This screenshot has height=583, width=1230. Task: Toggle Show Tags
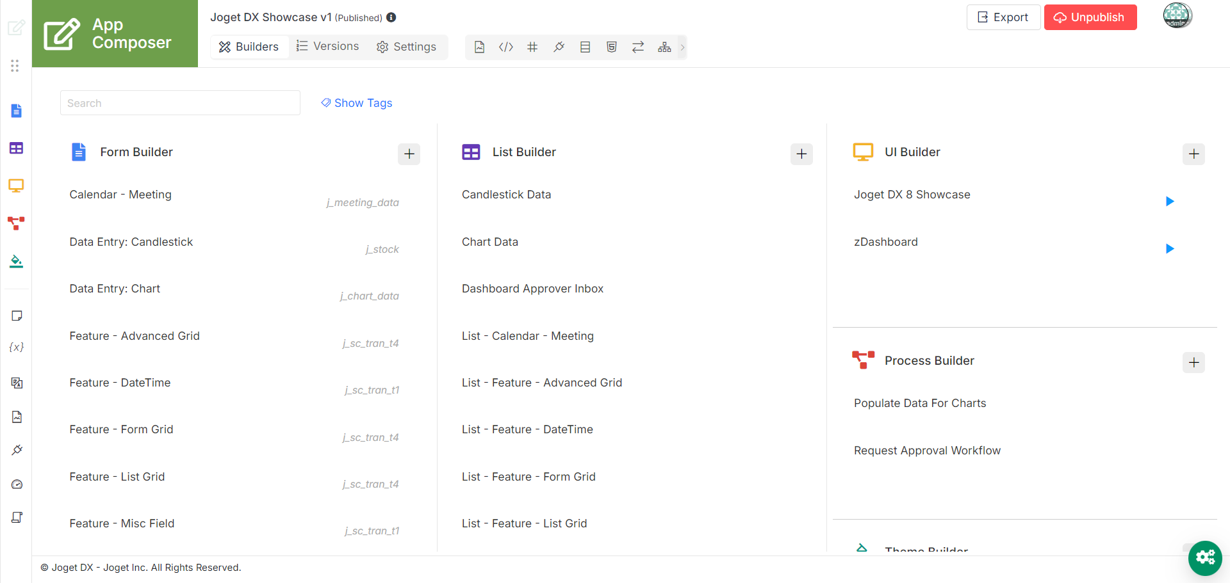coord(357,103)
